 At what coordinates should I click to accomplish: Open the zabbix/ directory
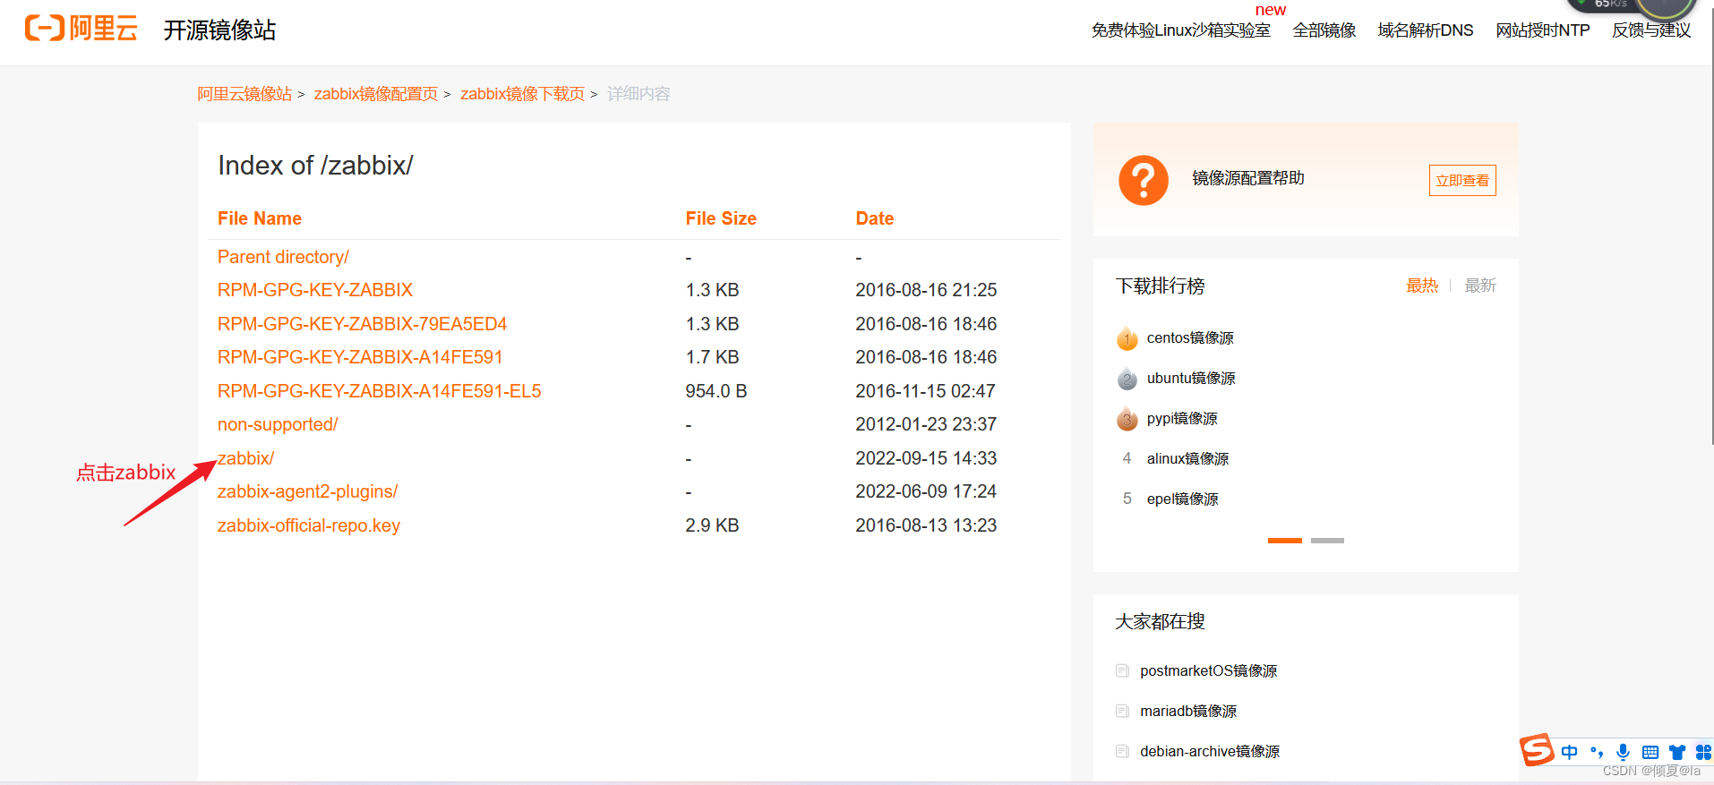246,458
